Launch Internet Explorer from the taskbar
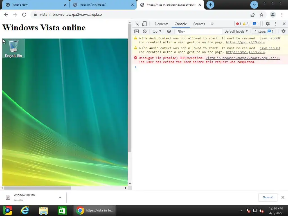Screen dimensions: 288x216 coord(25,210)
